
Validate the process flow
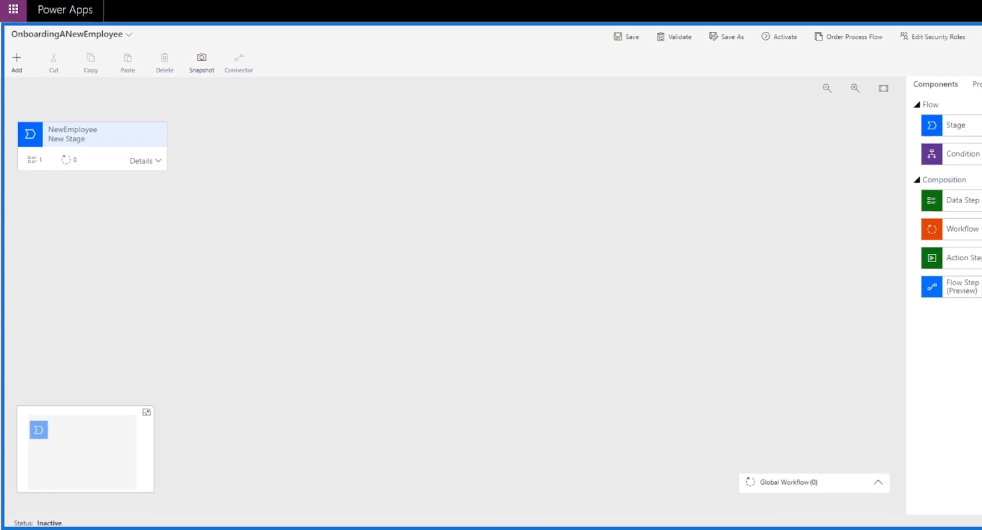pos(674,37)
